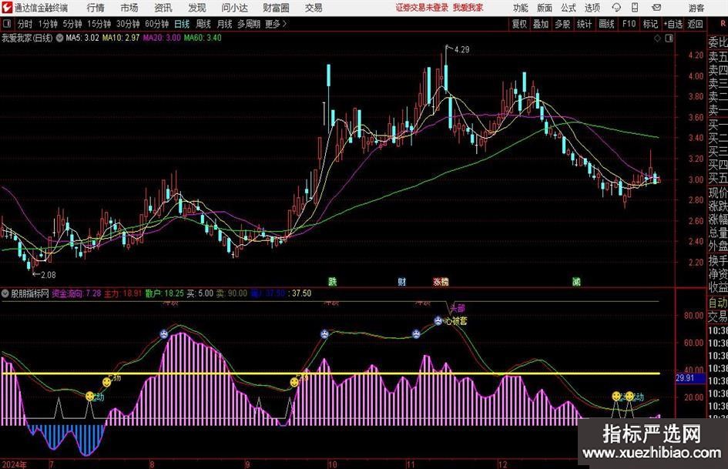Click the 29.91 indicator value label
The image size is (728, 469).
pyautogui.click(x=685, y=378)
